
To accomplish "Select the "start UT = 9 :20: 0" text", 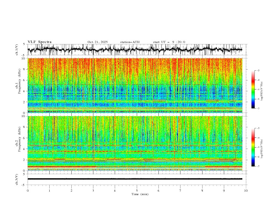I will coord(169,42).
